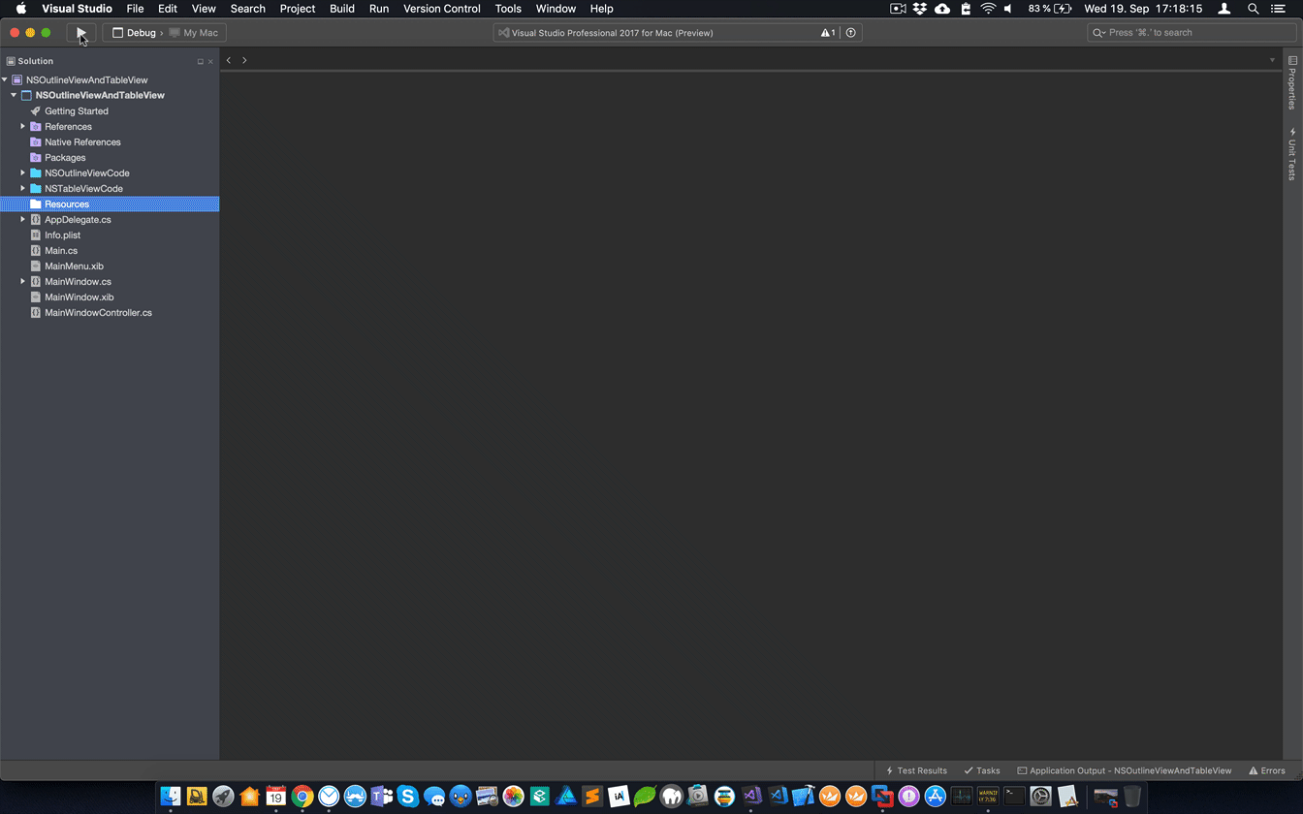The width and height of the screenshot is (1303, 814).
Task: Click the Wi-Fi menu bar icon
Action: [988, 9]
